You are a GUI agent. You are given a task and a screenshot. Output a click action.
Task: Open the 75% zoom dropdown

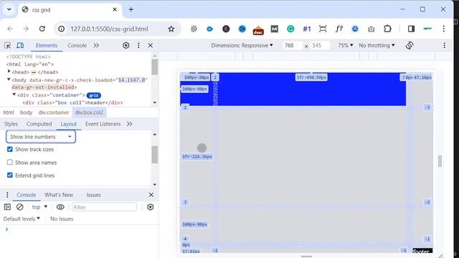(x=345, y=45)
